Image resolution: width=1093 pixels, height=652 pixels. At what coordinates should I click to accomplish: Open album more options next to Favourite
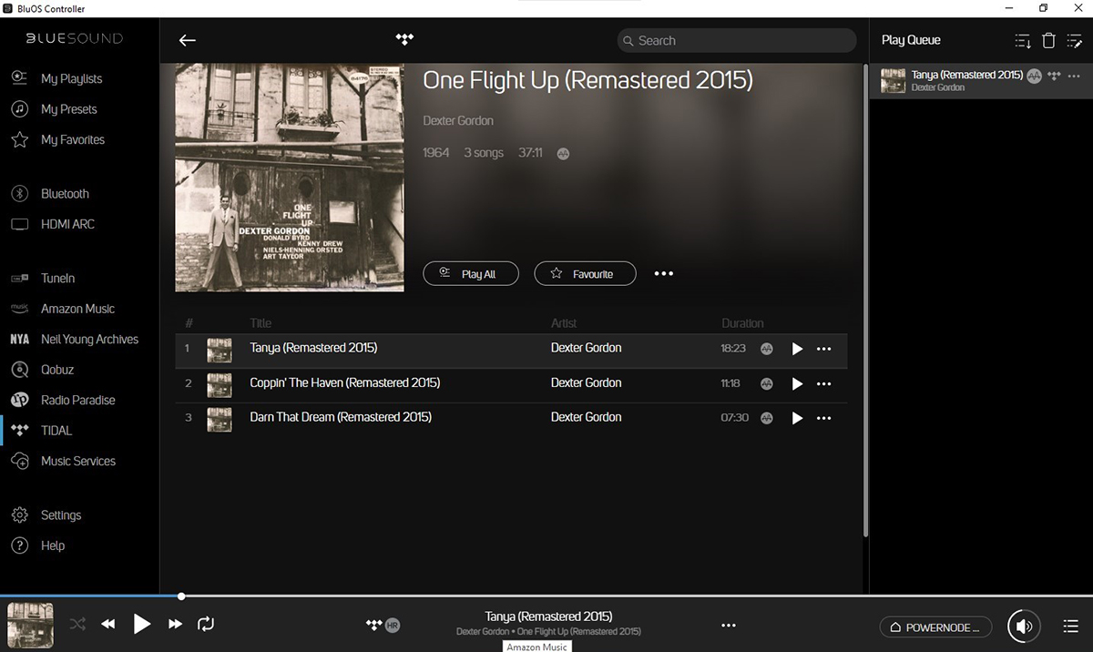664,273
